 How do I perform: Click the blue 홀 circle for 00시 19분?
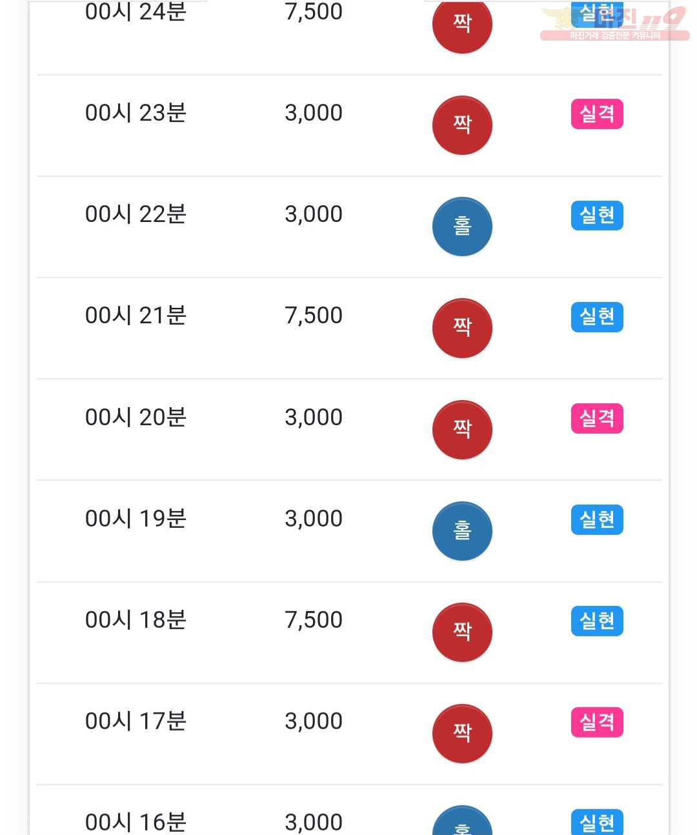tap(462, 531)
